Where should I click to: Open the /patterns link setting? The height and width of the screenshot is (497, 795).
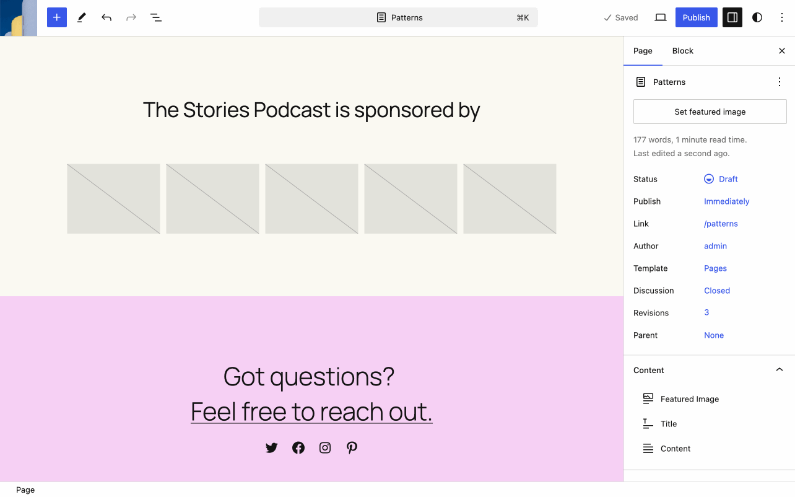pyautogui.click(x=721, y=224)
